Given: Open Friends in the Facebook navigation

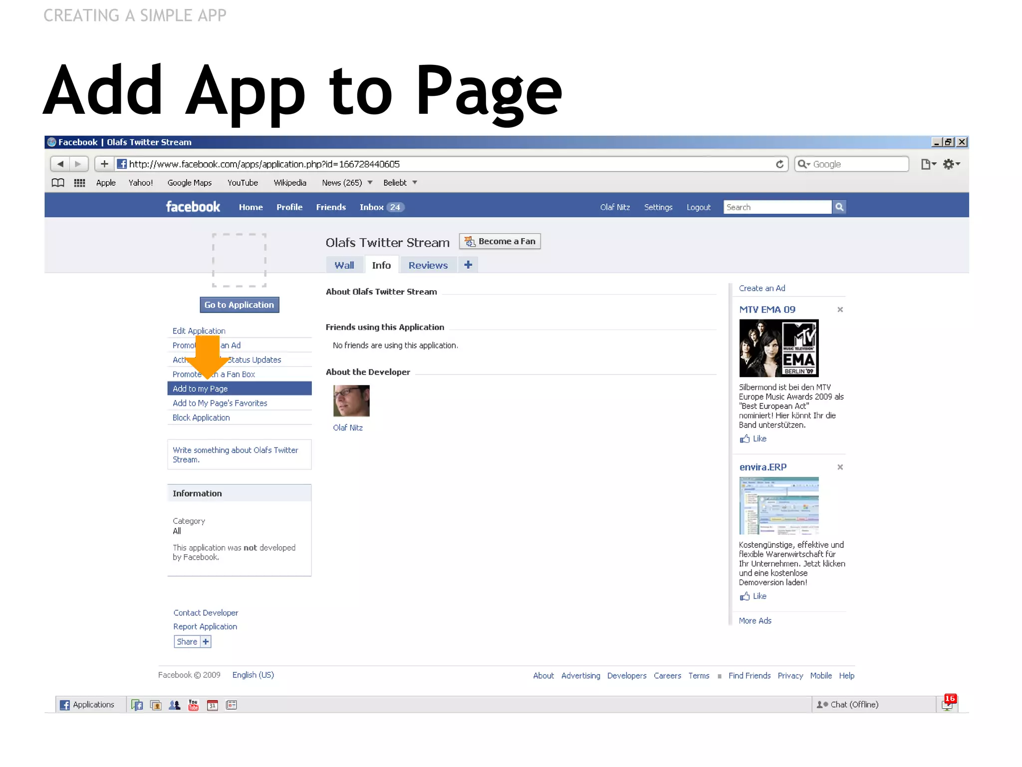Looking at the screenshot, I should [331, 207].
